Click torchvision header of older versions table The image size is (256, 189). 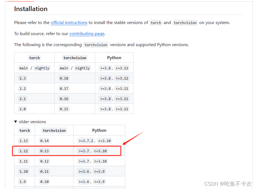(54, 130)
